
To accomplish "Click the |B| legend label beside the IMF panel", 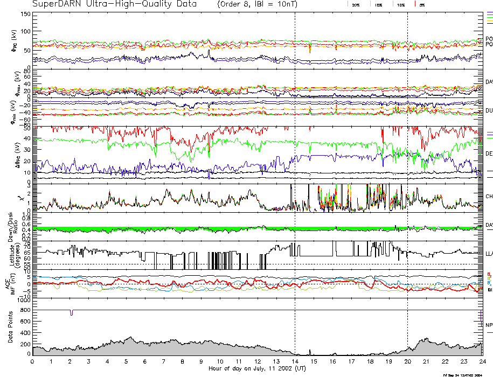I will tap(489, 290).
